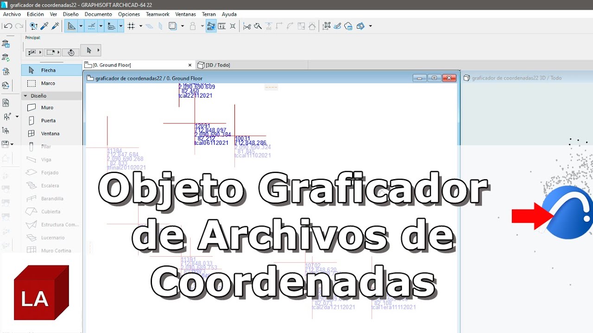Open the Grid Snap dropdown arrow
This screenshot has width=593, height=333.
point(140,26)
